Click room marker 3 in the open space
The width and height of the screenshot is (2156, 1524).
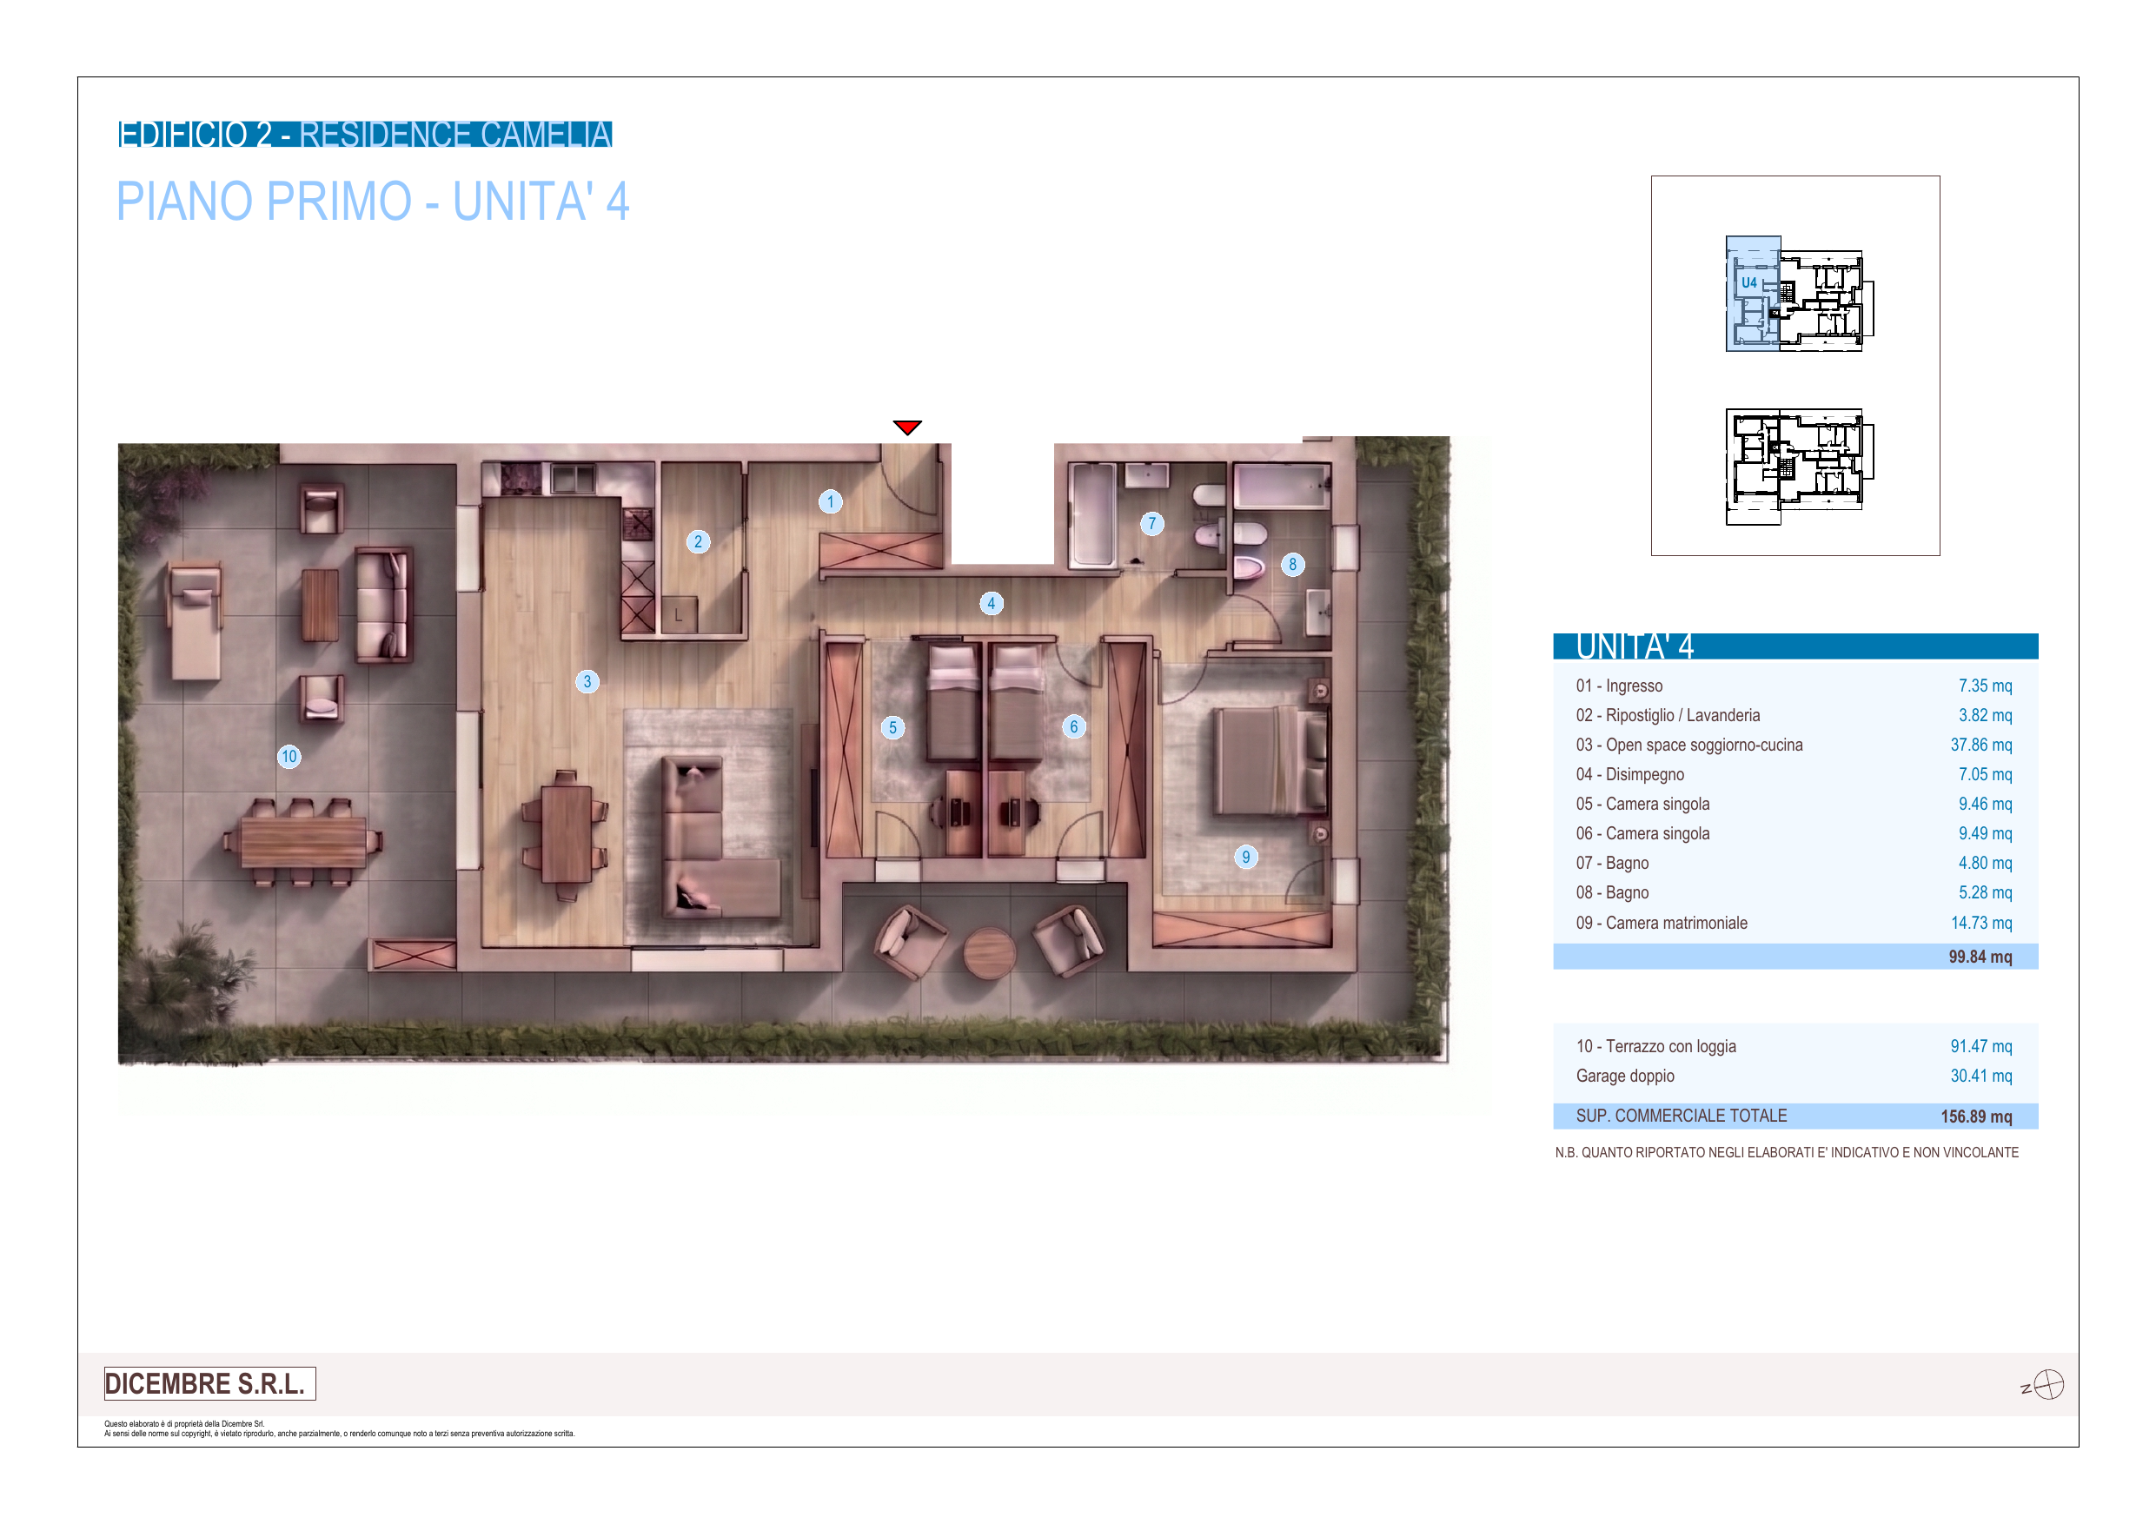point(587,682)
